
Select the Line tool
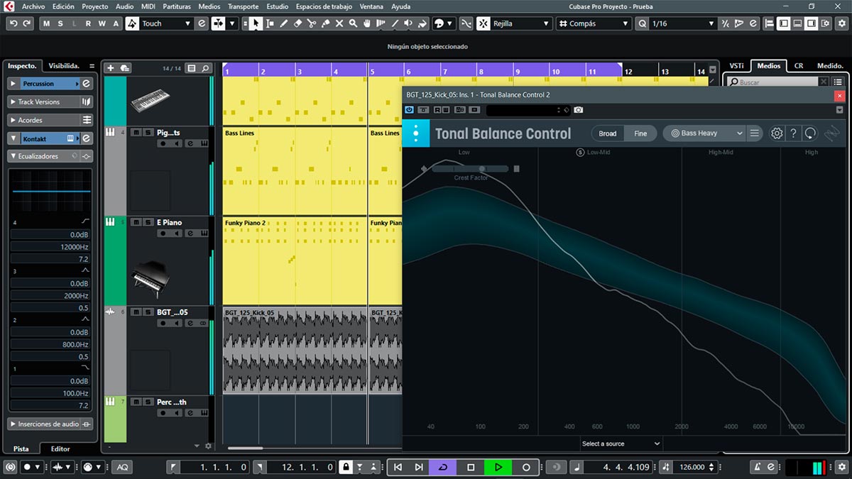395,23
